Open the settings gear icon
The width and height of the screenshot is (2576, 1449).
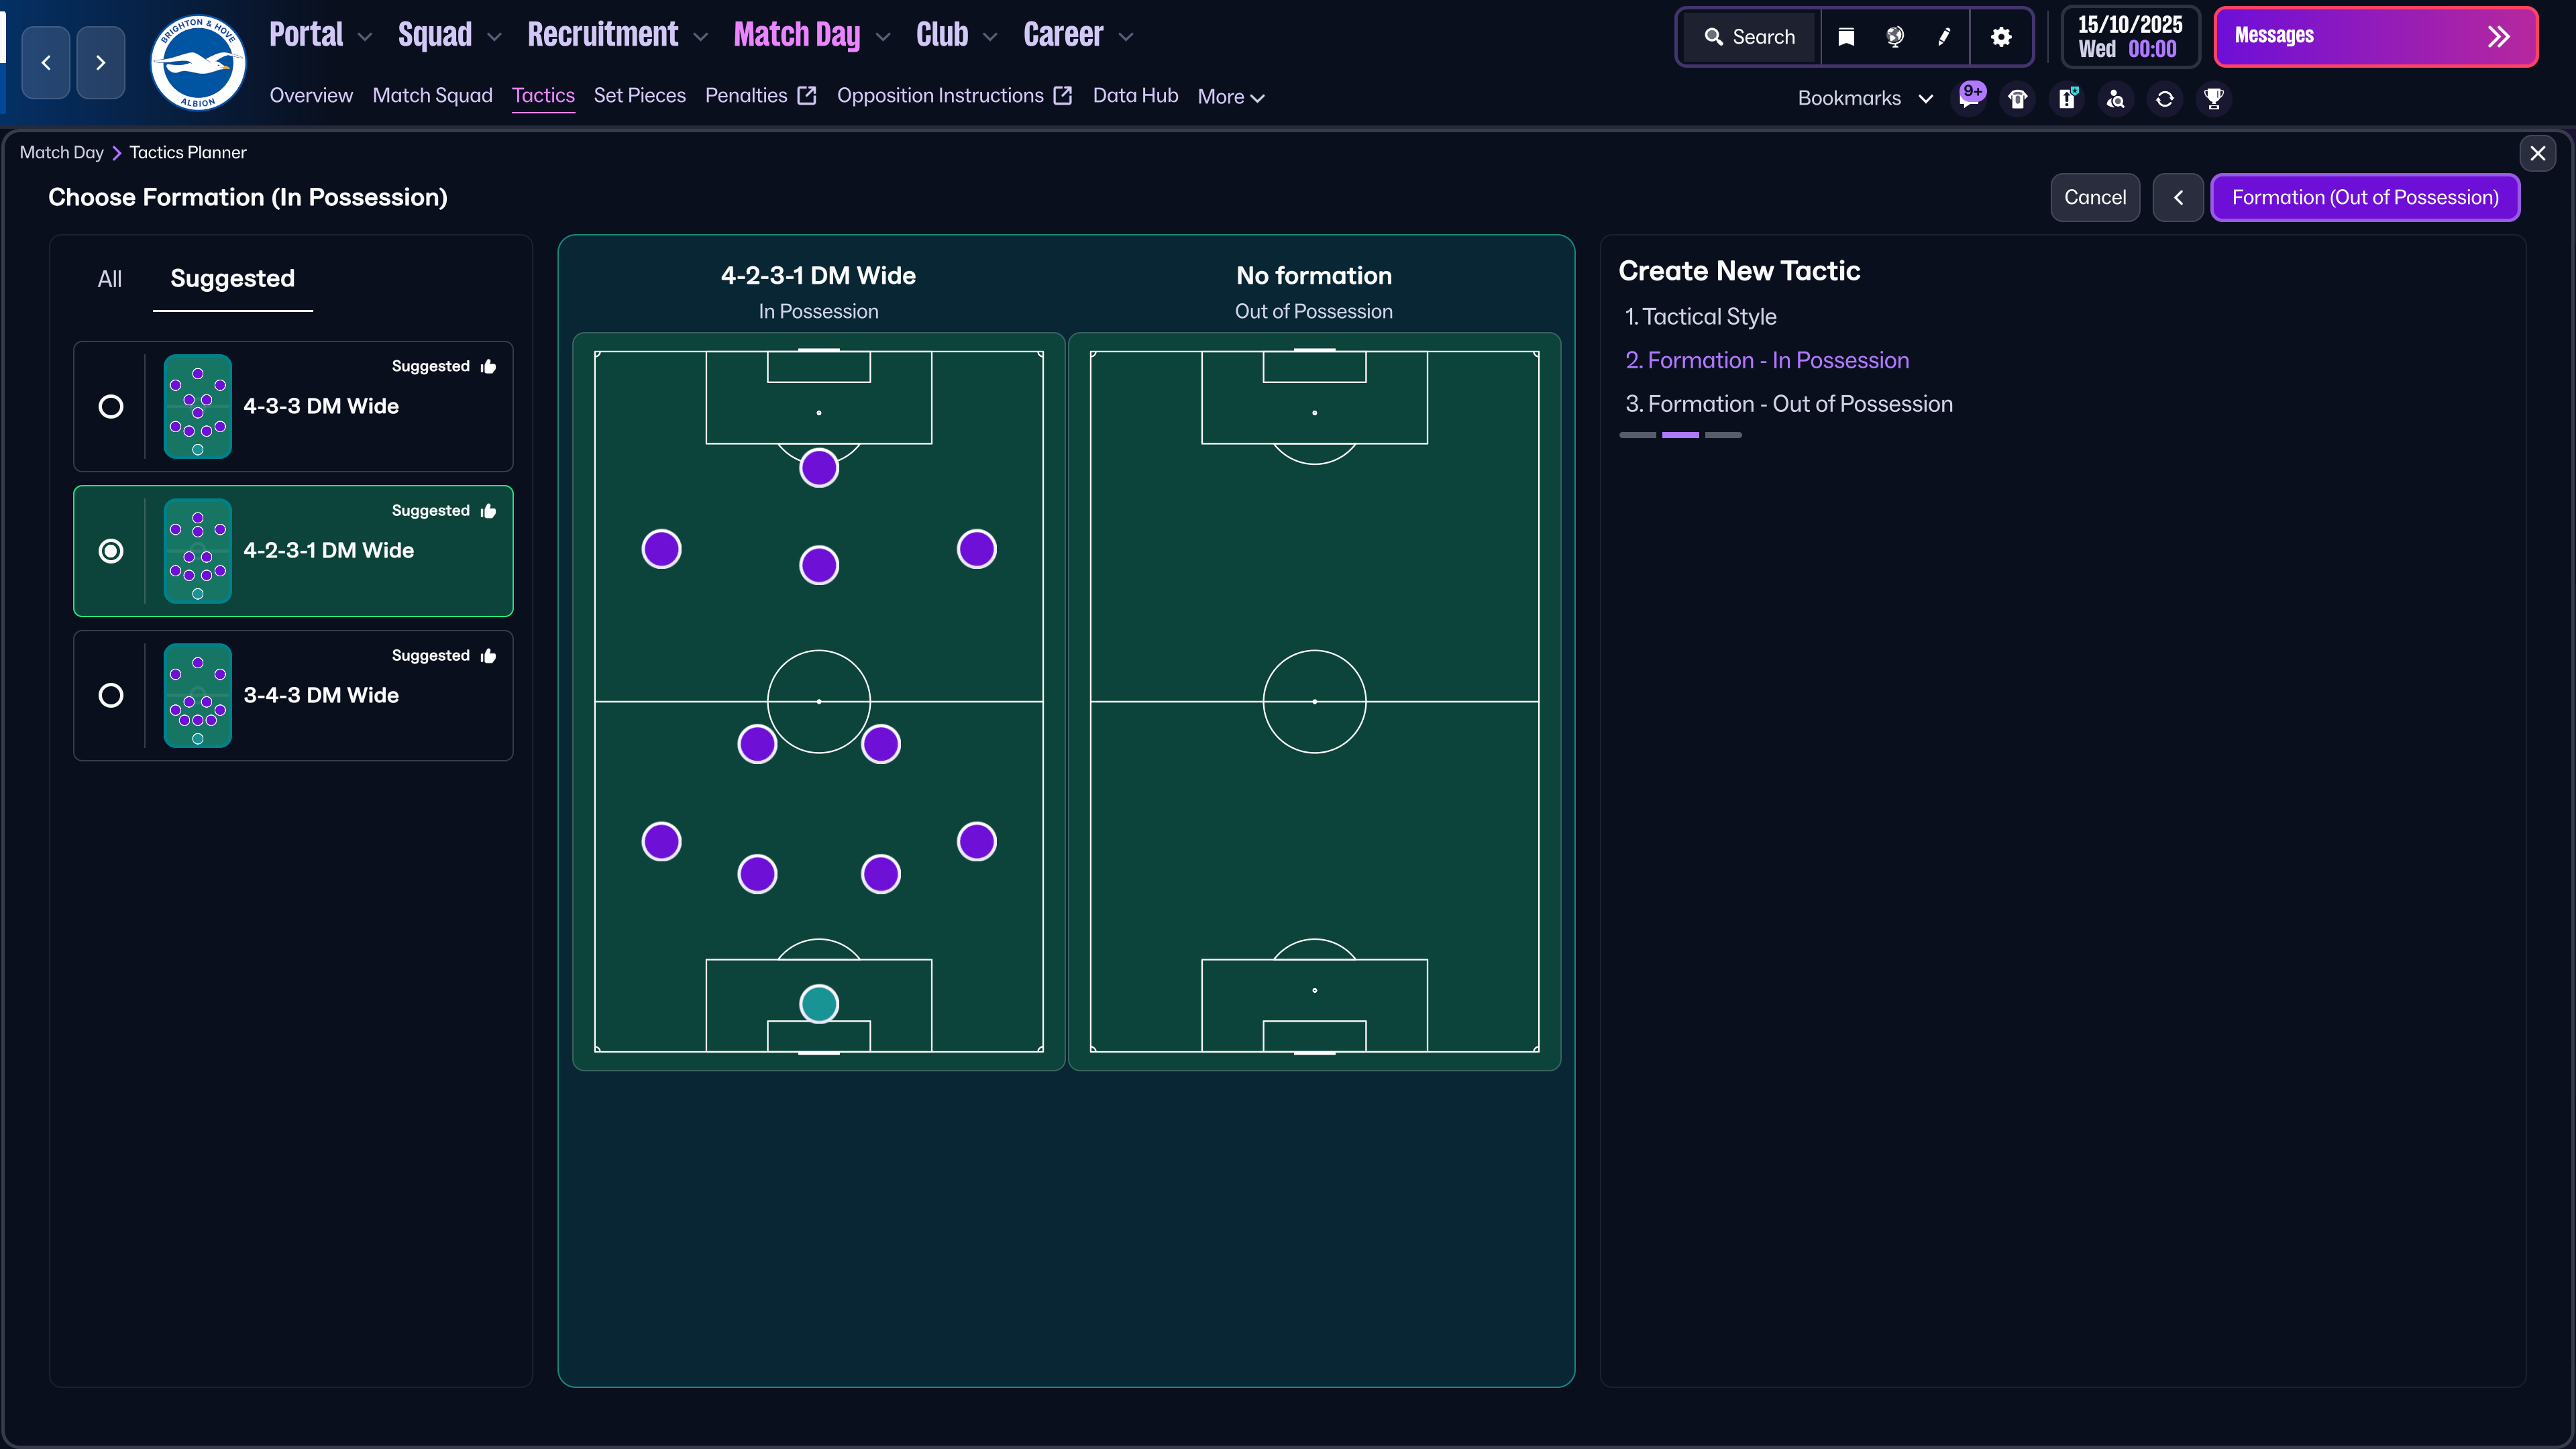(2000, 37)
